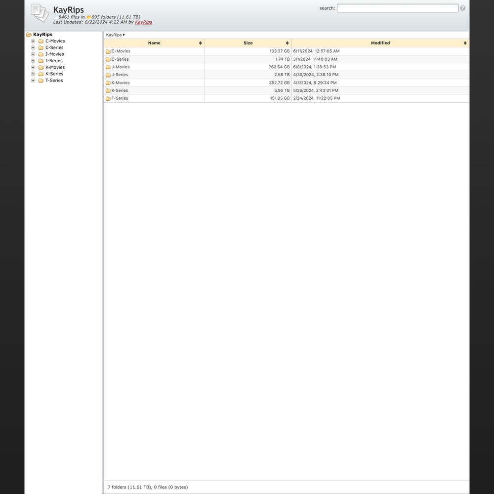Focus the search input field
The width and height of the screenshot is (494, 494).
point(398,8)
